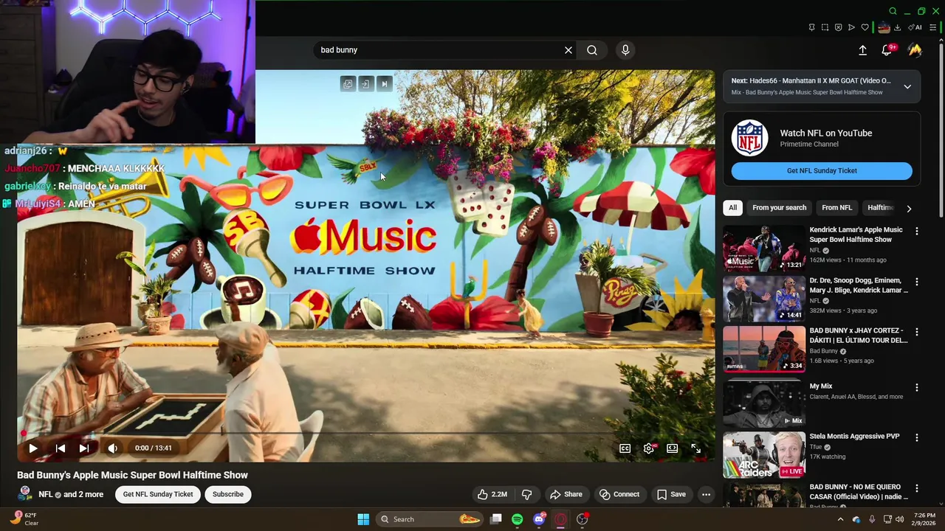Share the video
The width and height of the screenshot is (945, 531).
[x=566, y=494]
